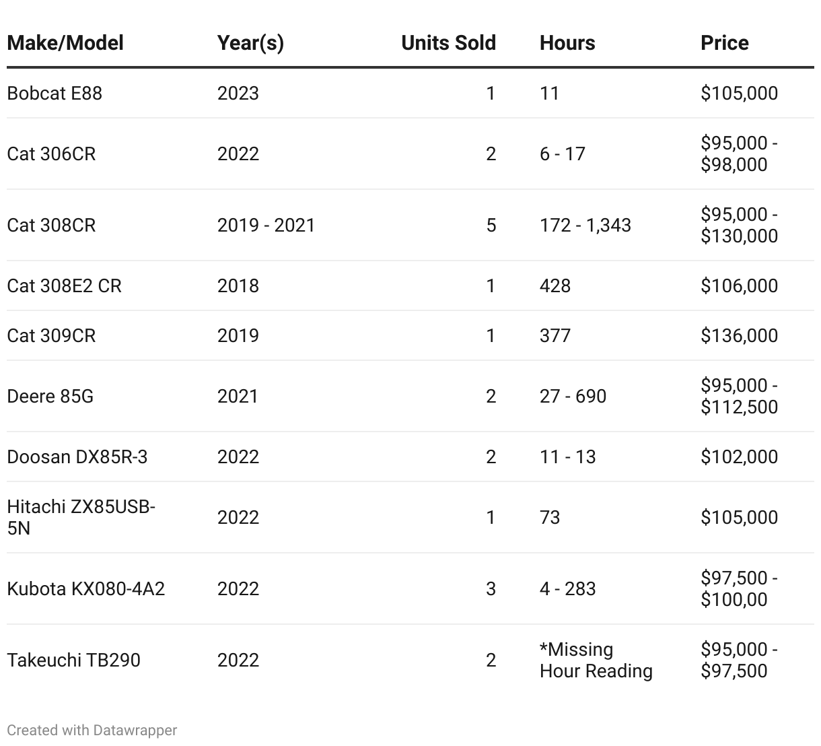This screenshot has height=746, width=821.
Task: Select the Cat 308CR model cell
Action: tap(51, 225)
